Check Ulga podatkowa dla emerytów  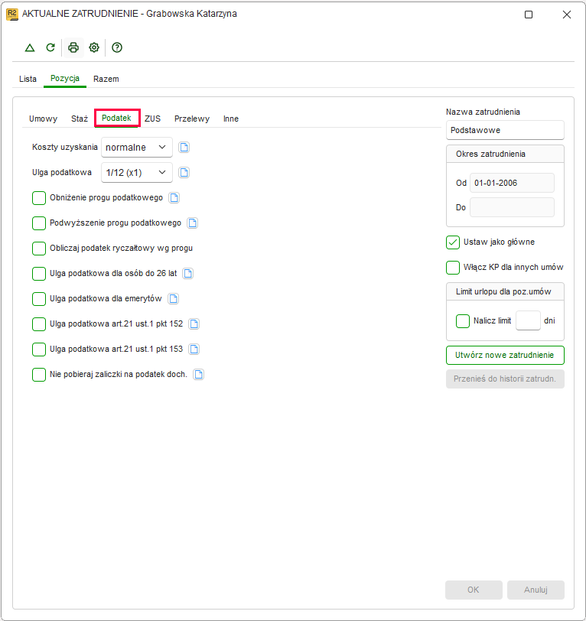coord(39,298)
